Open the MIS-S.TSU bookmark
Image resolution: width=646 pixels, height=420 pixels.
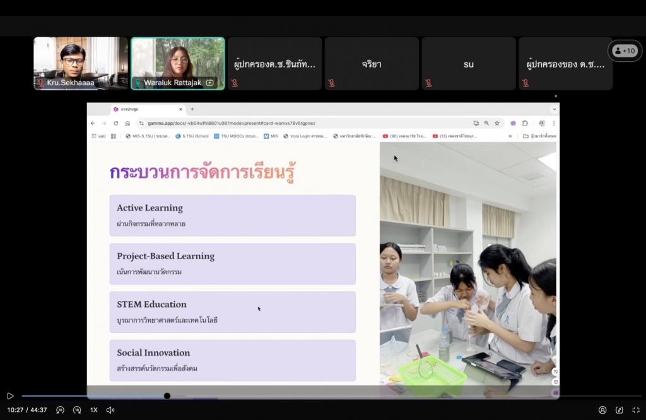(148, 136)
